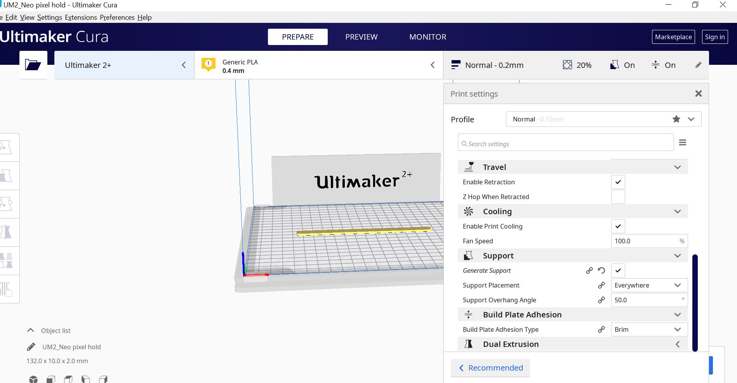
Task: Open Support Placement Everywhere dropdown
Action: (649, 285)
